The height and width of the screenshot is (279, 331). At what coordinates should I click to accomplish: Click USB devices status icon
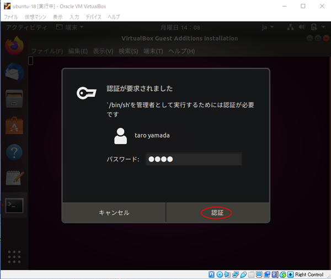pyautogui.click(x=243, y=275)
